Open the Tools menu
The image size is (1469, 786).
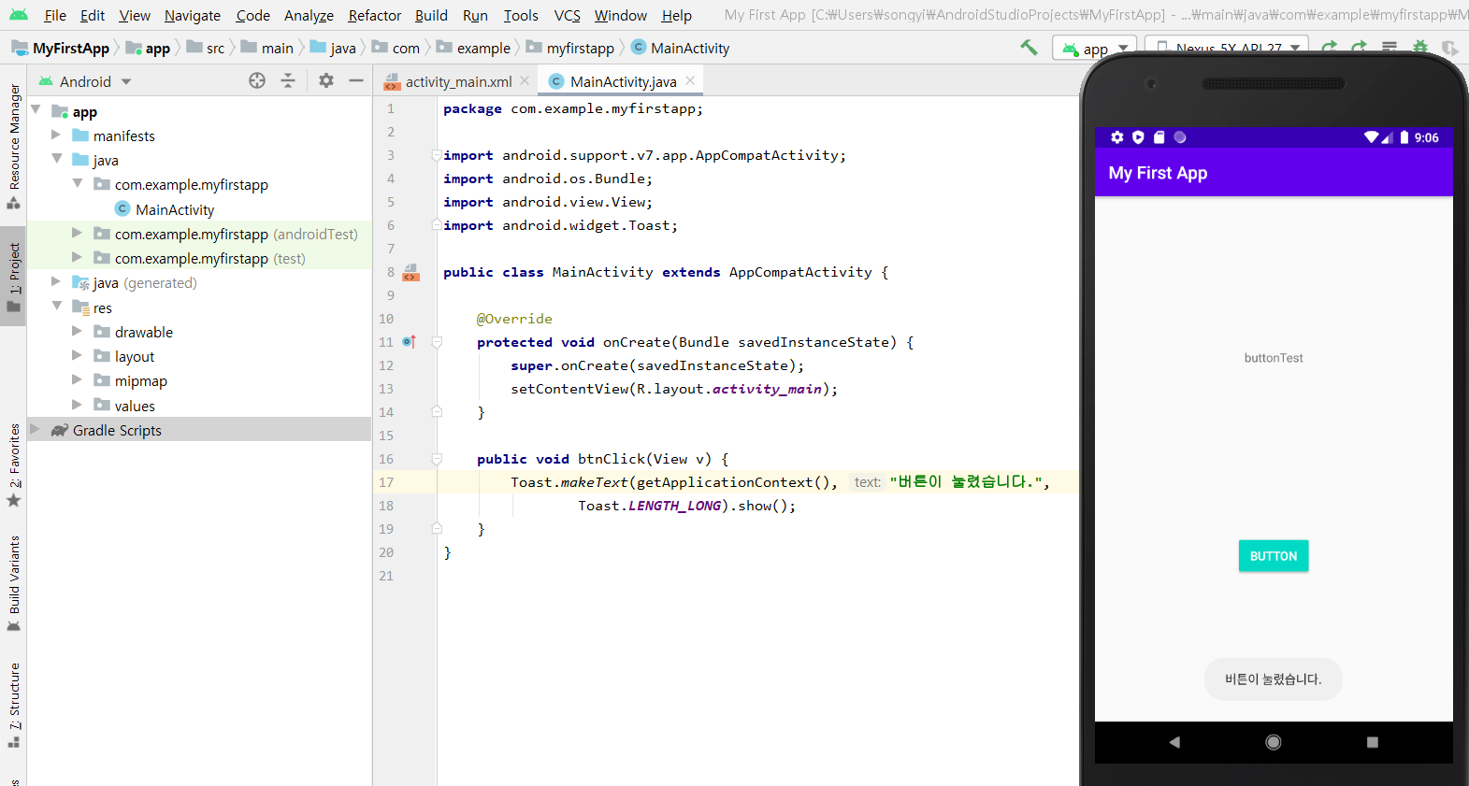pyautogui.click(x=521, y=15)
